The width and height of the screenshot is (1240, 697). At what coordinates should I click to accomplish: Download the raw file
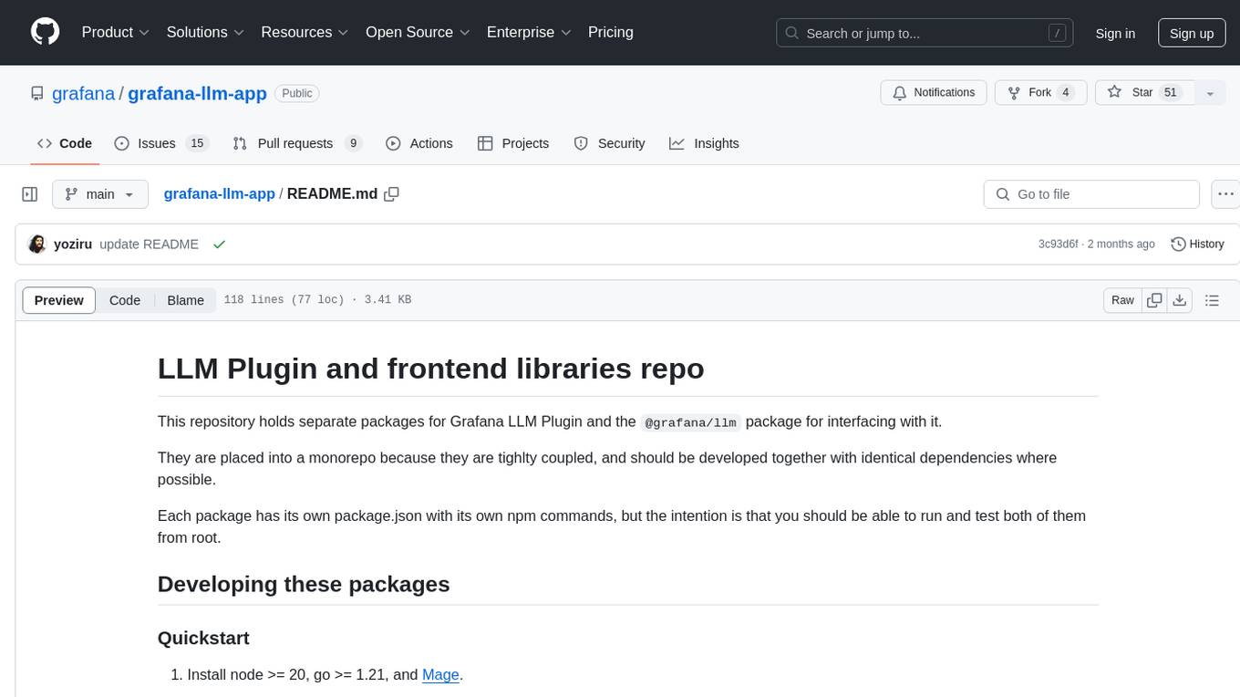pyautogui.click(x=1180, y=300)
